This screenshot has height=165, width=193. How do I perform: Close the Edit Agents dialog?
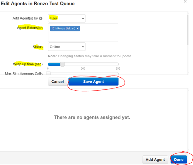(x=185, y=2)
